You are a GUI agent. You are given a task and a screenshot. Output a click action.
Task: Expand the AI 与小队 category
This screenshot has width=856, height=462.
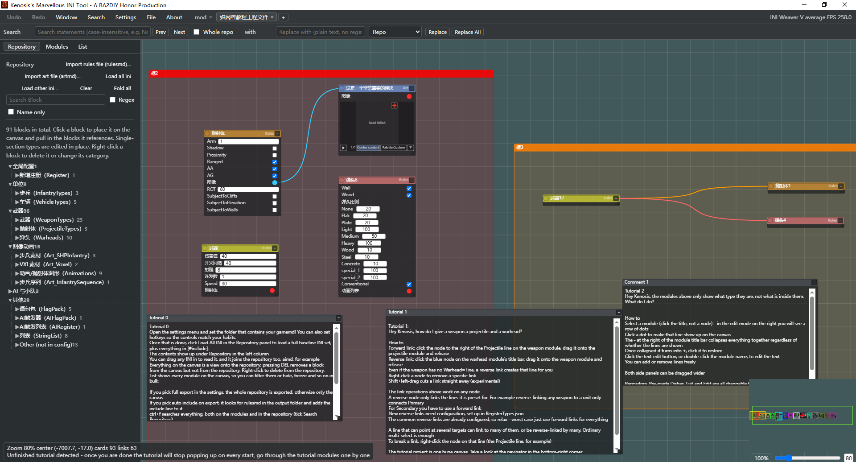[10, 291]
